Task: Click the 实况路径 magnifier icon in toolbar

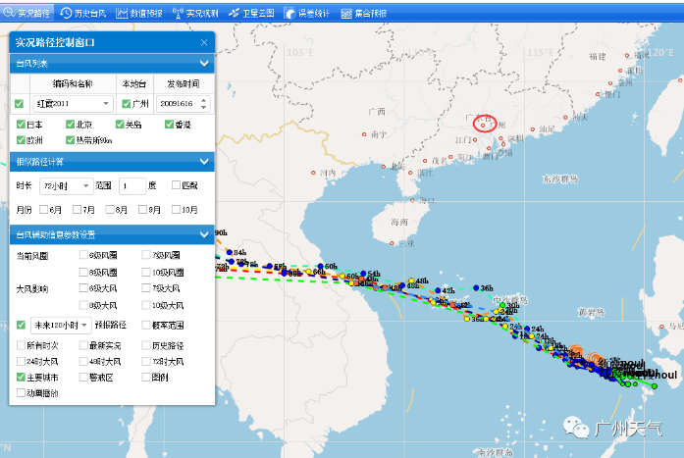Action: [11, 14]
